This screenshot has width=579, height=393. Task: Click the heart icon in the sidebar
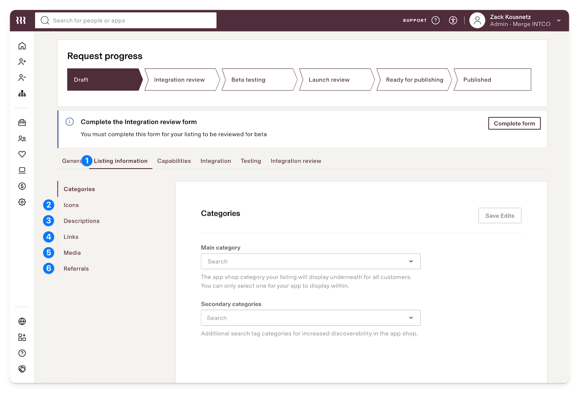pos(22,154)
